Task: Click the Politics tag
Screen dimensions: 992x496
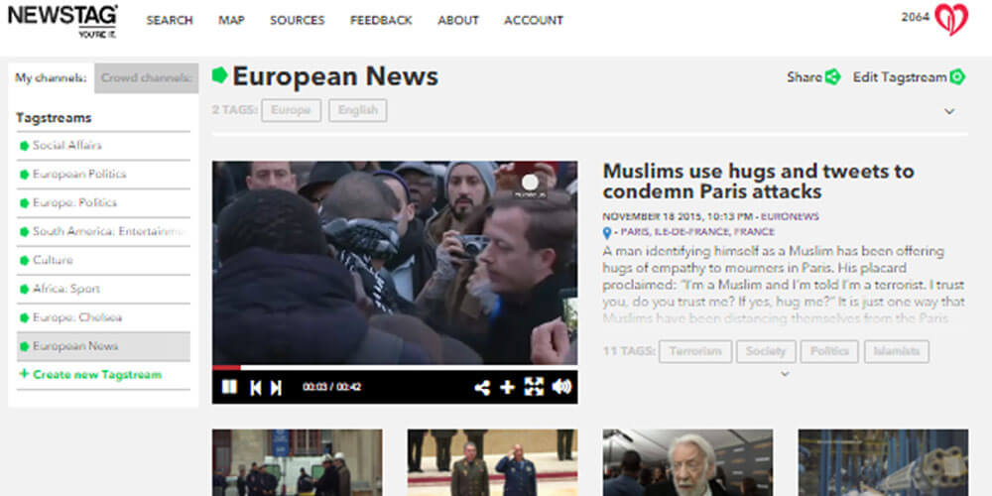Action: click(x=829, y=352)
